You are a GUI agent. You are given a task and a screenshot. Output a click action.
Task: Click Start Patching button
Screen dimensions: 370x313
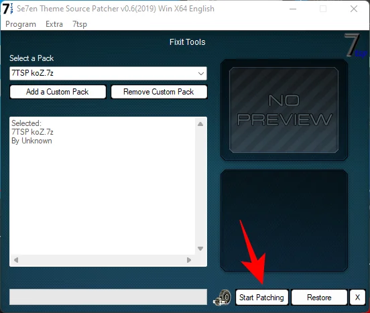[x=261, y=298]
